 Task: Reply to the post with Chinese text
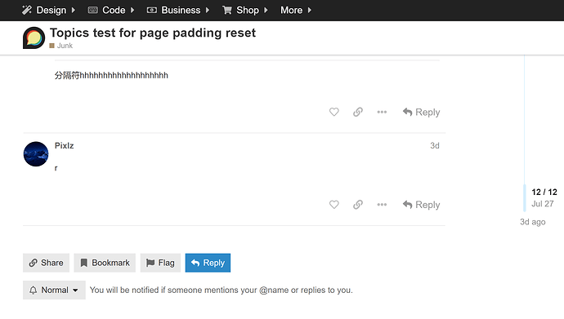[x=421, y=112]
